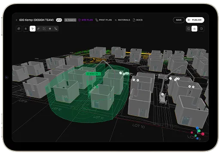Open the 600 Kemp (DESIGN TEAM) project title
The height and width of the screenshot is (155, 221).
click(36, 20)
